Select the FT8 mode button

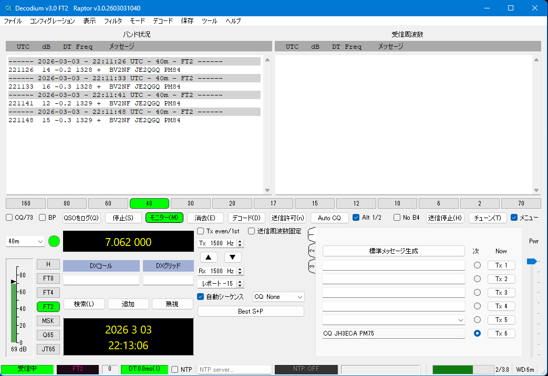pos(48,278)
